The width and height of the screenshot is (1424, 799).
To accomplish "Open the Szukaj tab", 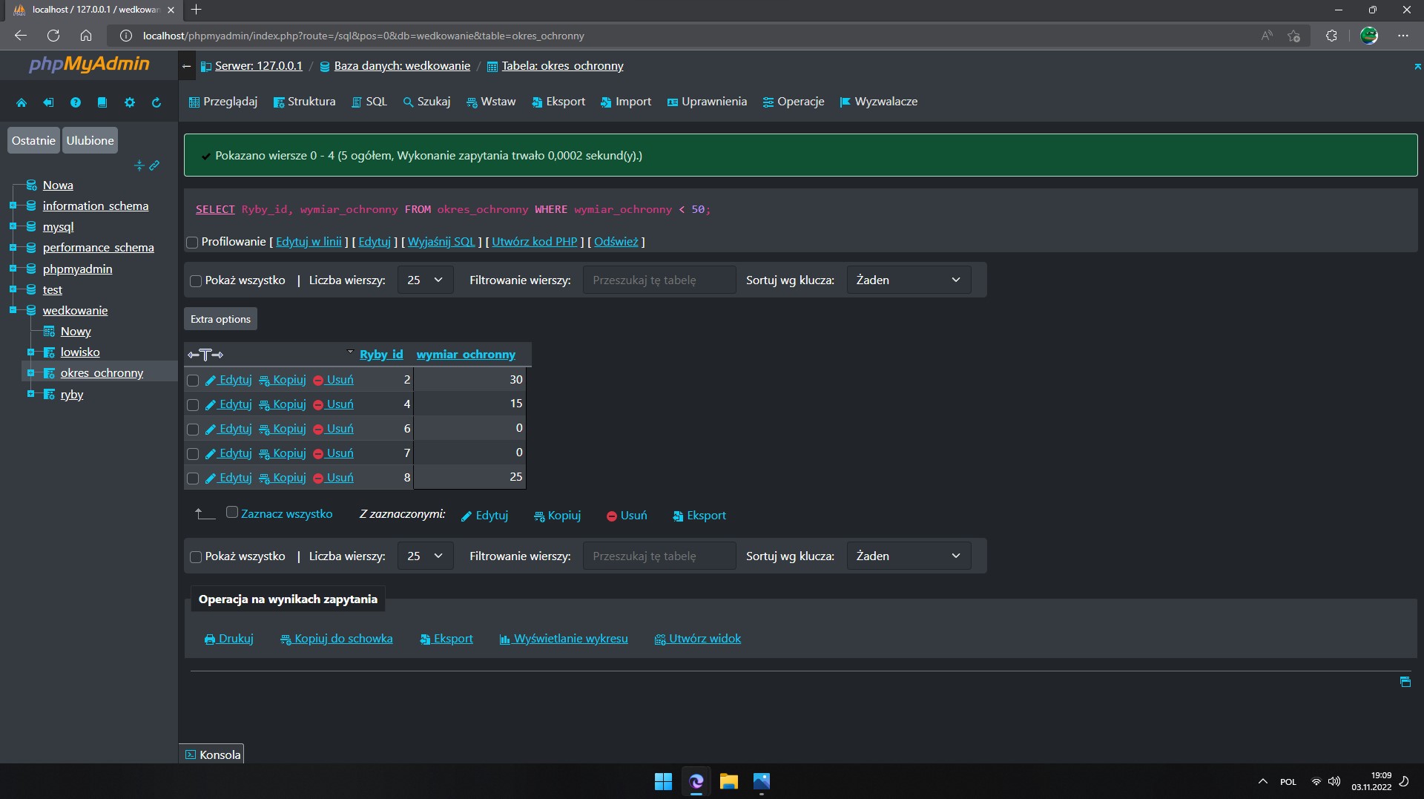I will point(426,102).
